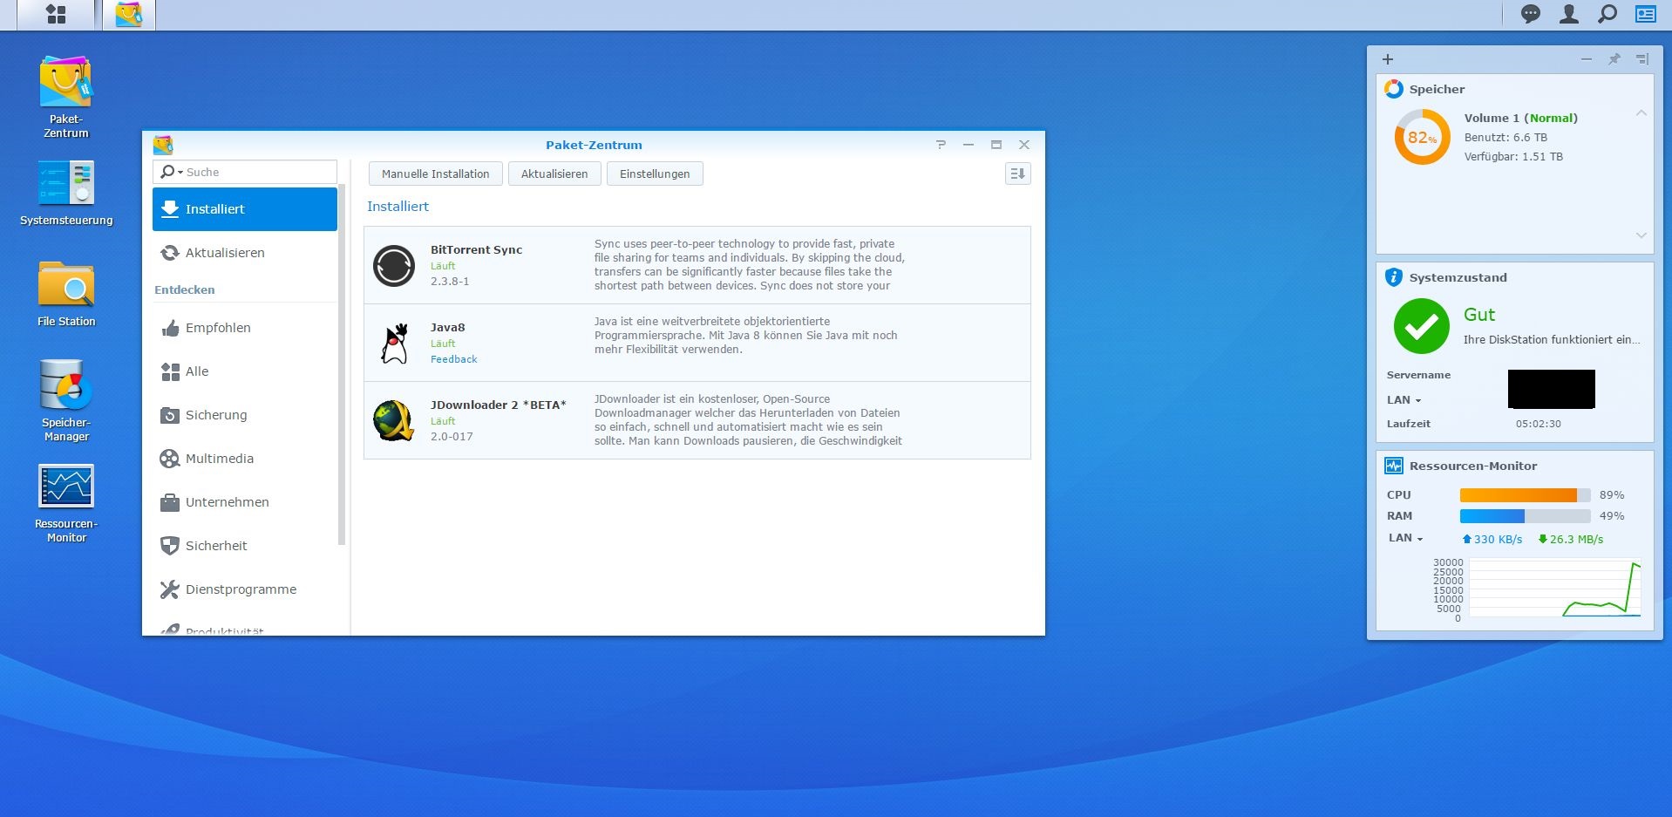Click the sort order icon in Paket-Zentrum
The height and width of the screenshot is (817, 1672).
(1017, 174)
